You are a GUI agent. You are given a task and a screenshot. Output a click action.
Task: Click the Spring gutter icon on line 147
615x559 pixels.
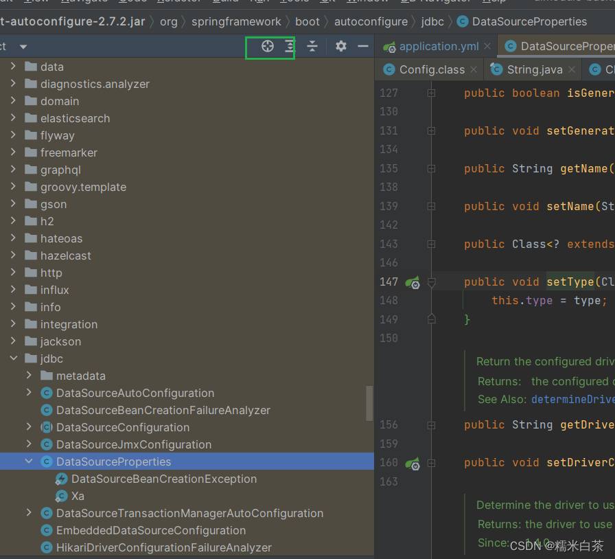(413, 282)
